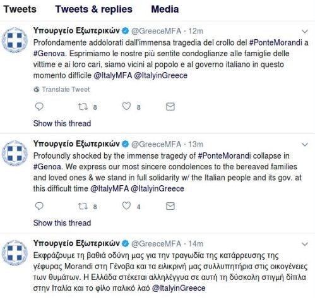
Task: Like the Italian tweet with 8 likes
Action: [126, 106]
